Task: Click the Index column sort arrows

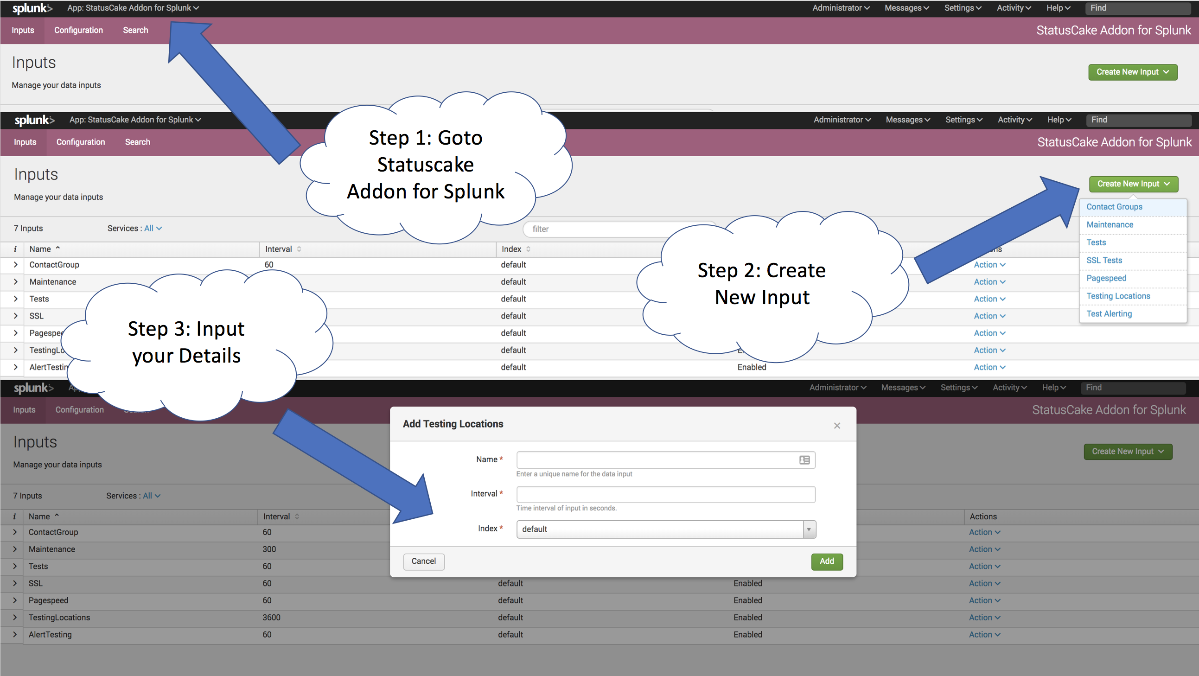Action: point(529,249)
